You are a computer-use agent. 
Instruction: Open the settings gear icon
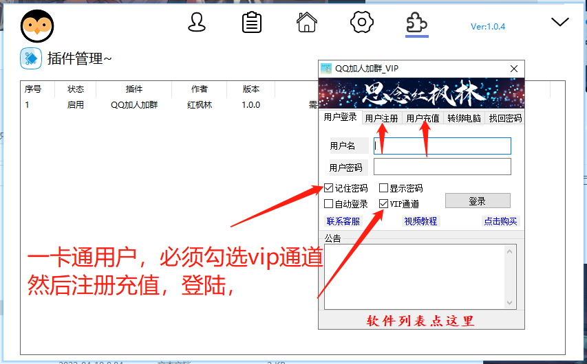362,23
